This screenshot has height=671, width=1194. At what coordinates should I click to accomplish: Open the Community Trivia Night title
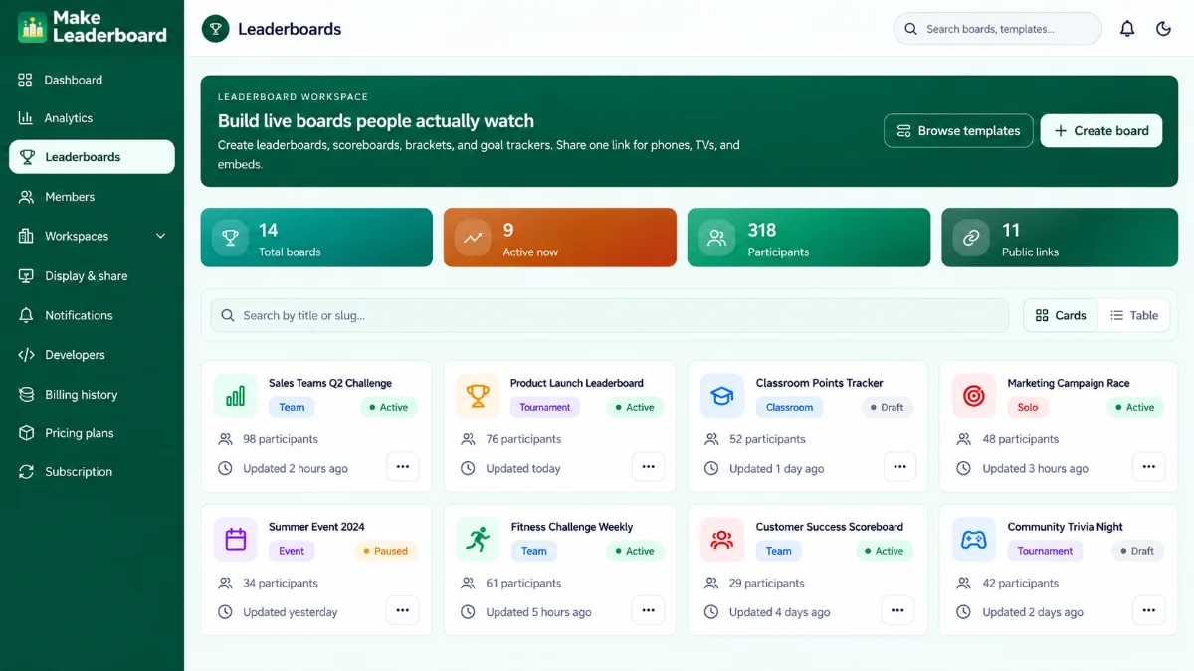click(x=1066, y=527)
